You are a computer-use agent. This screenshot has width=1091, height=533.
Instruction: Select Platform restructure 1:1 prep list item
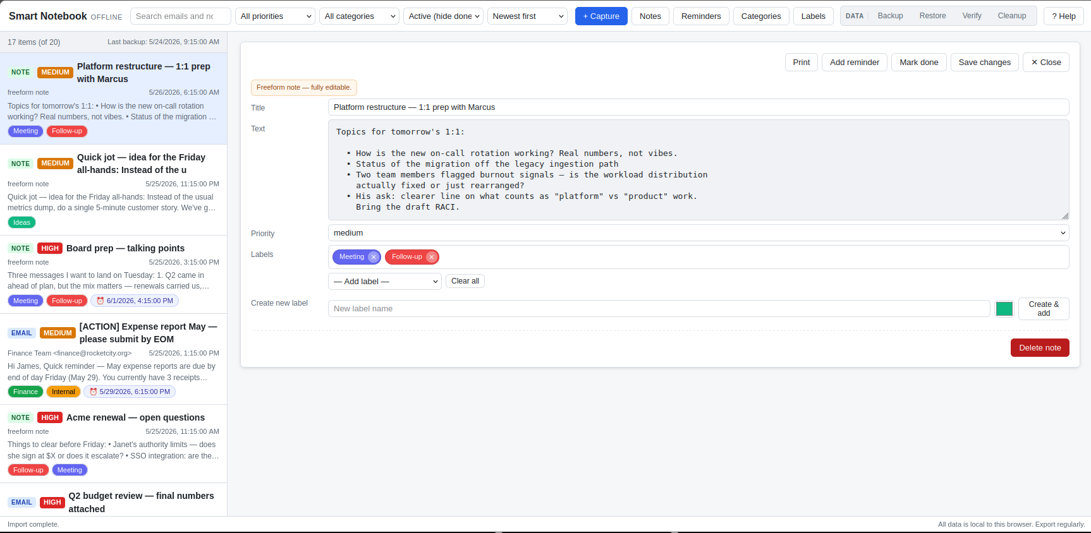[113, 99]
